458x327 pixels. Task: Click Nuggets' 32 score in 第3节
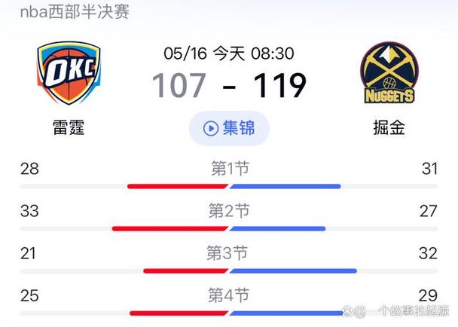[428, 253]
